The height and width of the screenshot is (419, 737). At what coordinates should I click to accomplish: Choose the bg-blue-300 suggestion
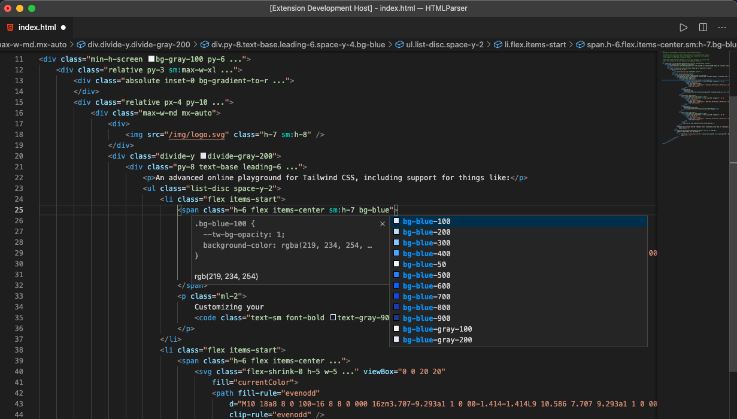[518, 243]
